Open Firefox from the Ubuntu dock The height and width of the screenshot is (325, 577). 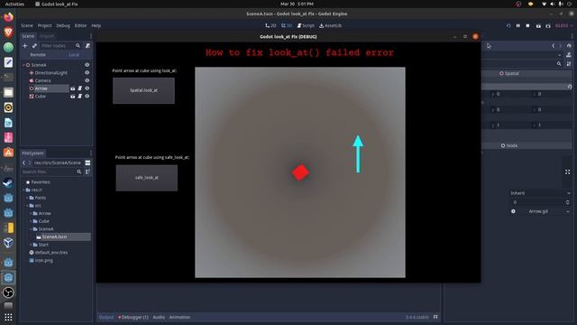(8, 17)
